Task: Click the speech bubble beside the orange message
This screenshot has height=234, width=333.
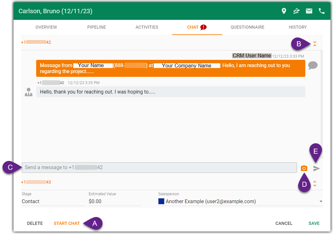Action: pyautogui.click(x=313, y=66)
